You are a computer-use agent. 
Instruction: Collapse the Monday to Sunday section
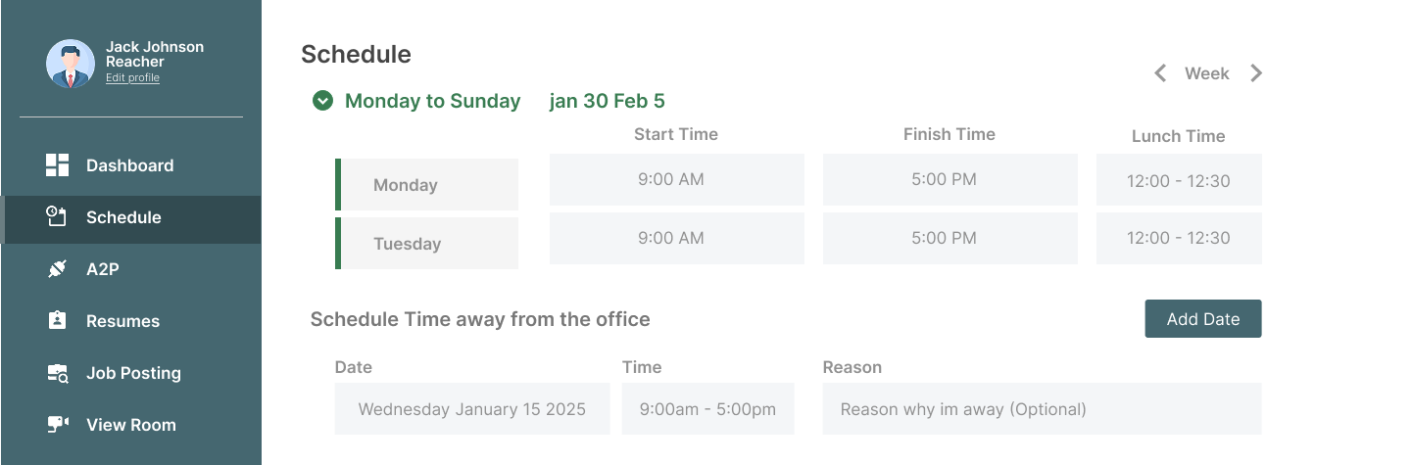[322, 101]
